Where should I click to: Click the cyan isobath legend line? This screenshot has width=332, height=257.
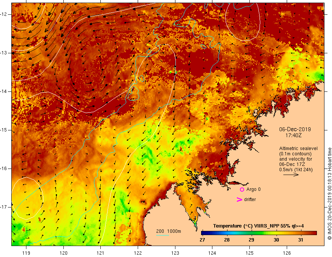click(162, 235)
